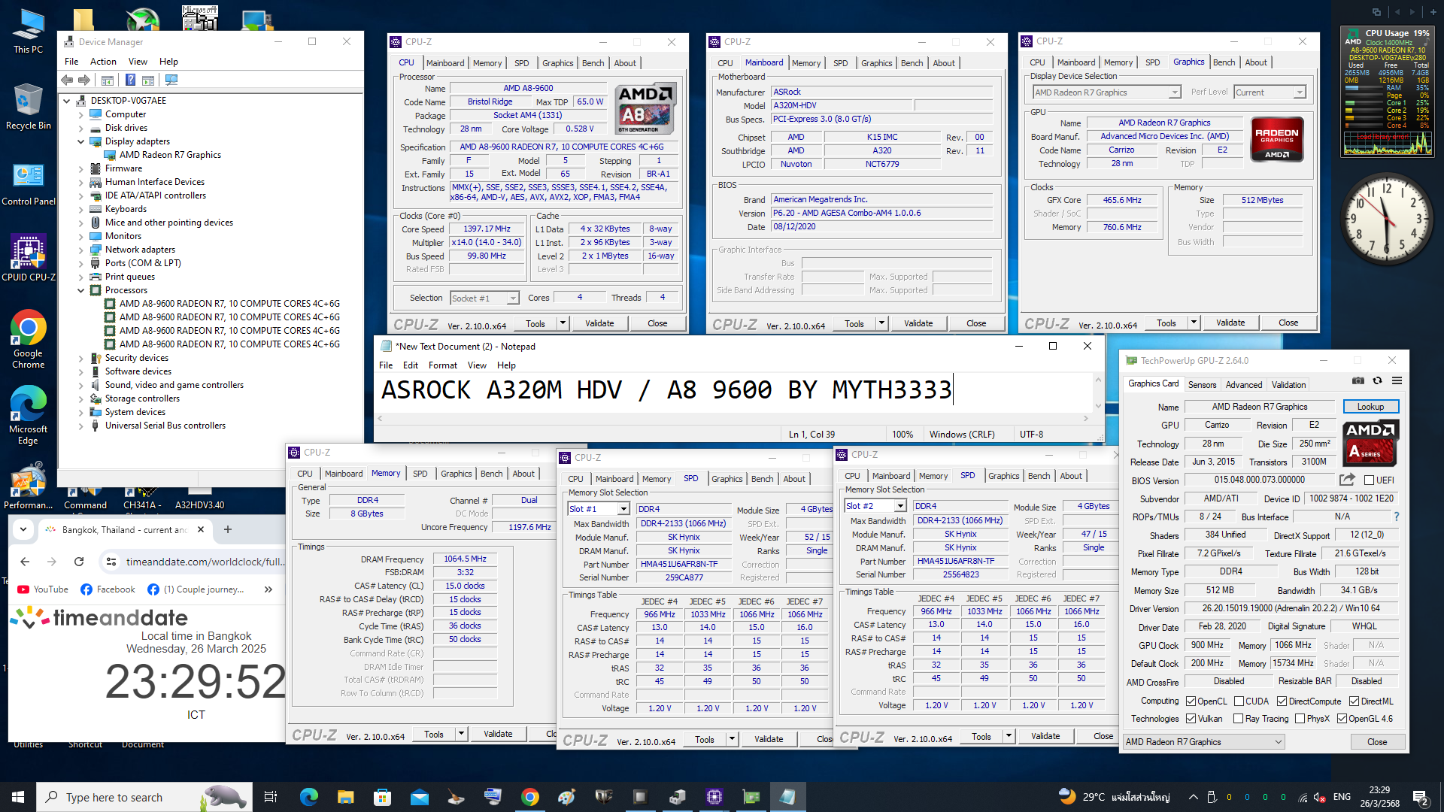
Task: Switch to Bench tab in CPU-Z CPU window
Action: tap(593, 63)
